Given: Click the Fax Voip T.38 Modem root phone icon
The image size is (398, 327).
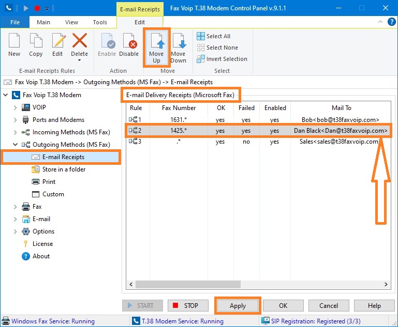Looking at the screenshot, I should [x=16, y=95].
